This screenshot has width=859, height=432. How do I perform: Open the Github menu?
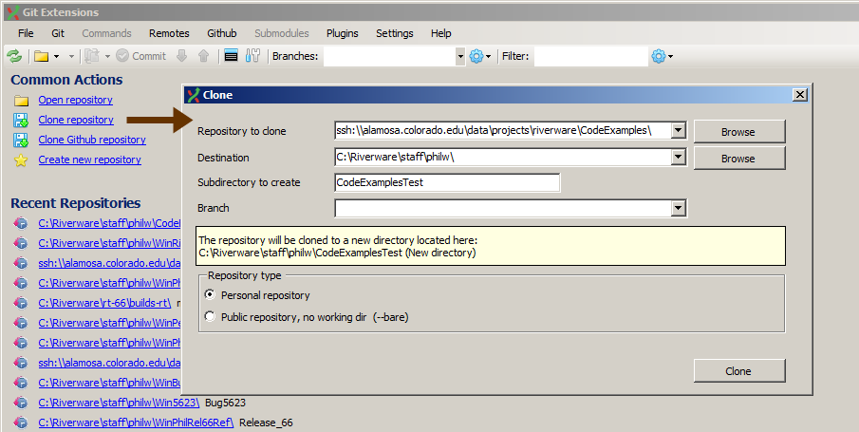[x=222, y=33]
